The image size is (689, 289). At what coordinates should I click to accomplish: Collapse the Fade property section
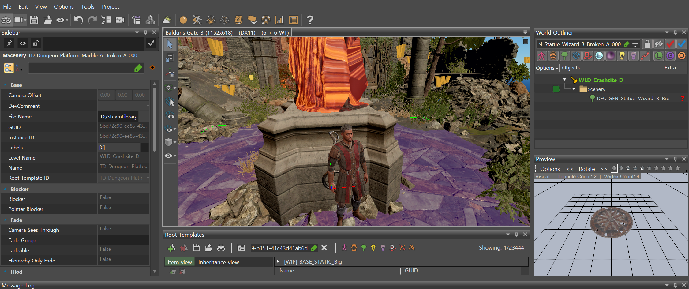pyautogui.click(x=5, y=220)
